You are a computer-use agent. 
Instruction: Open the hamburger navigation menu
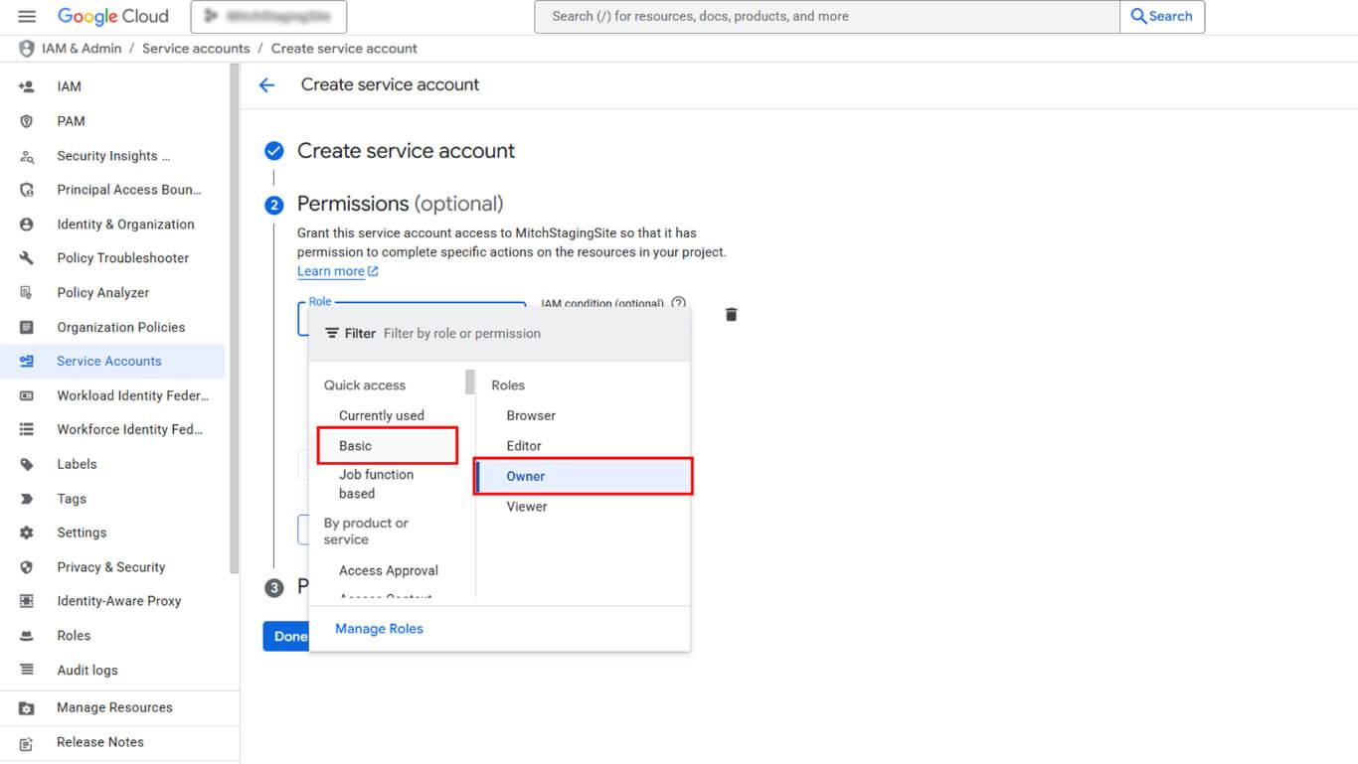[x=27, y=17]
